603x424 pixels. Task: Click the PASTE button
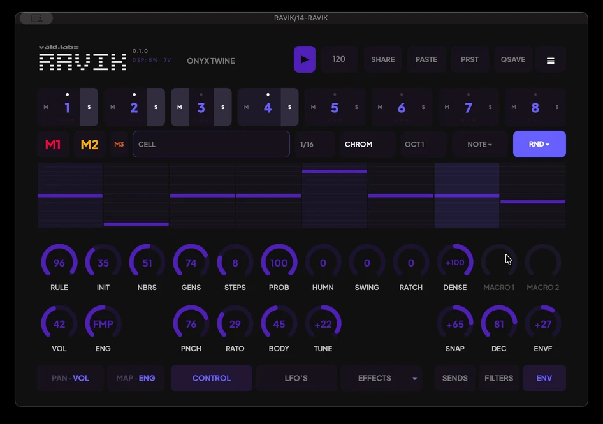point(426,60)
